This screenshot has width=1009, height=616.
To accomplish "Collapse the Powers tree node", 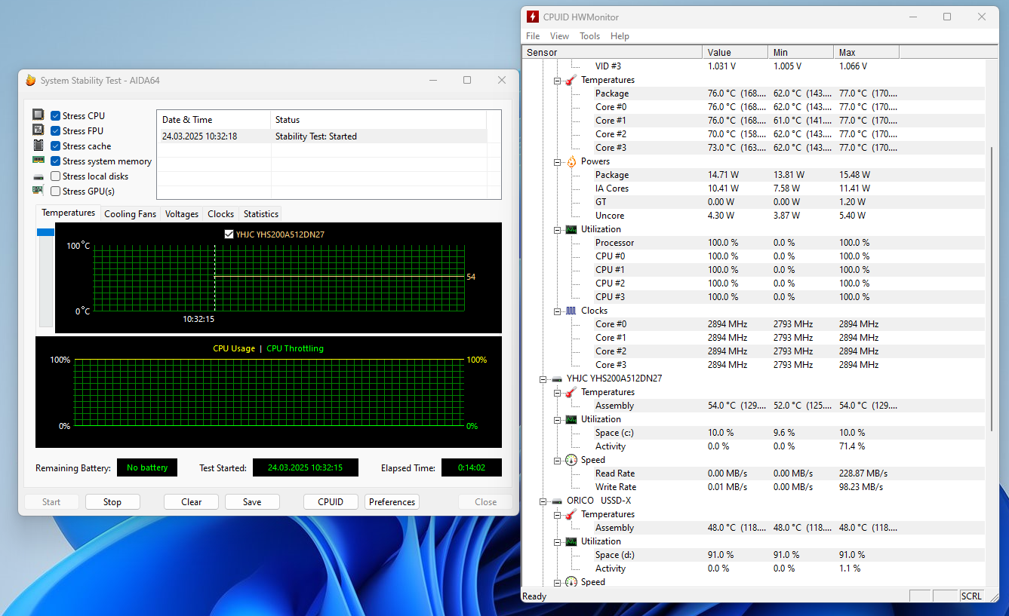I will click(558, 161).
